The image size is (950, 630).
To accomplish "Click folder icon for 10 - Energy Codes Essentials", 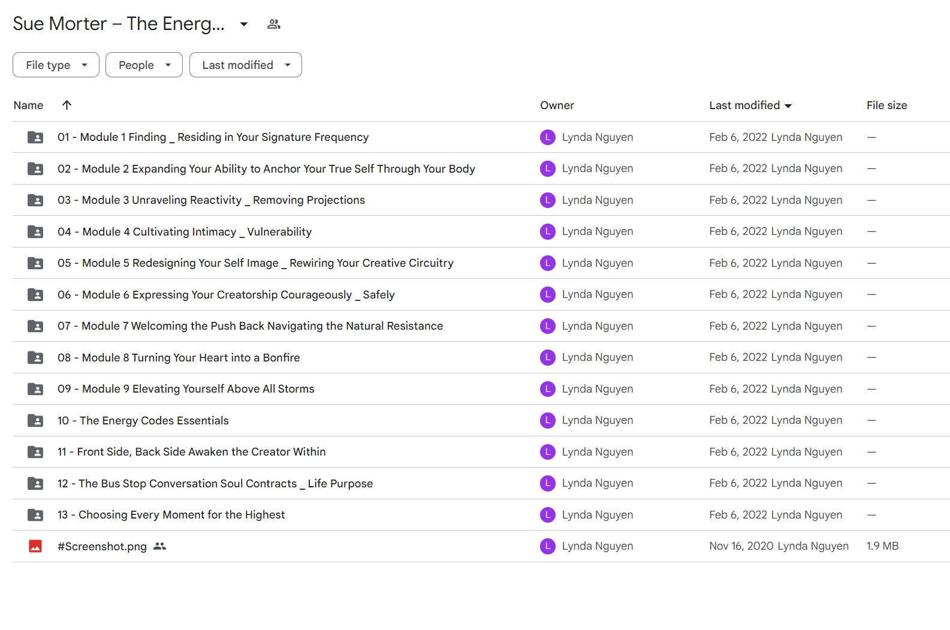I will (x=35, y=420).
